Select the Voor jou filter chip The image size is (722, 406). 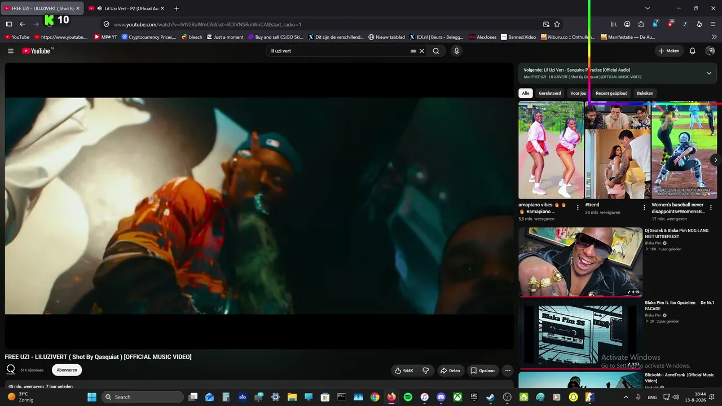pos(578,93)
